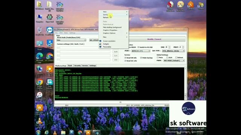241x135 pixels.
Task: Click the Windows Start button
Action: tap(38, 132)
